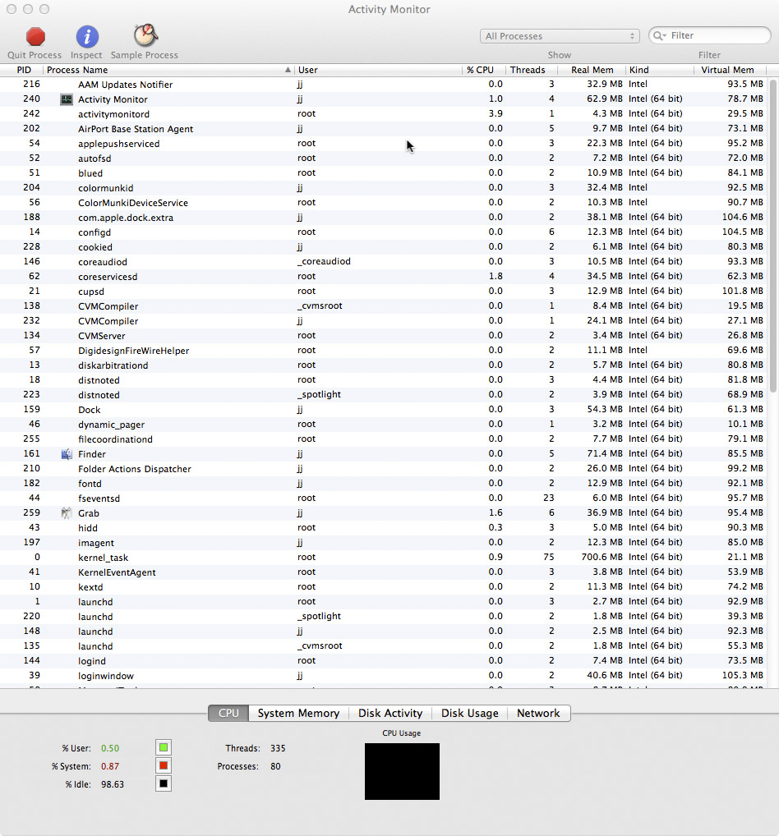Click the magnifier icon in Filter field
Viewport: 779px width, 836px height.
point(659,35)
